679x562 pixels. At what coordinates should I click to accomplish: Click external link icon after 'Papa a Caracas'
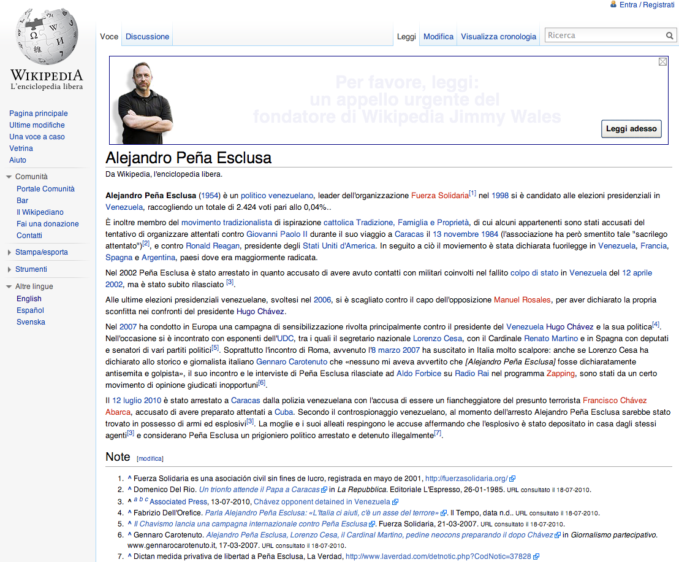point(324,490)
